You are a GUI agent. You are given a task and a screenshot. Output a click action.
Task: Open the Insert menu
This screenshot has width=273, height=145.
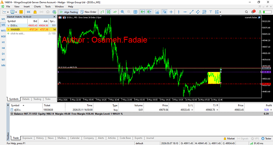tap(27, 6)
